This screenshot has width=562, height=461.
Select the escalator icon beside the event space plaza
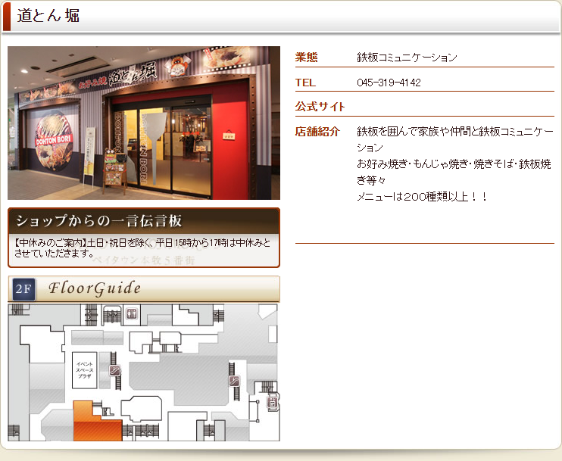115,371
